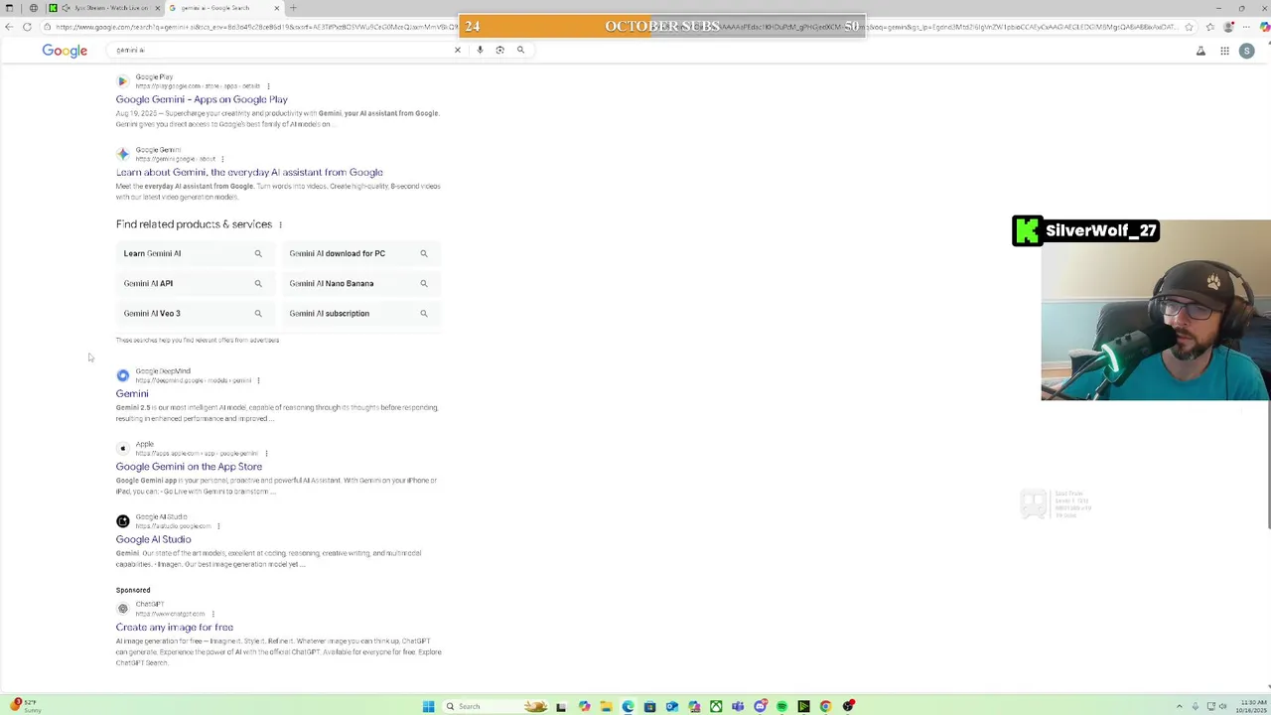Open Learn about Gemini everyday AI assistant link

249,172
